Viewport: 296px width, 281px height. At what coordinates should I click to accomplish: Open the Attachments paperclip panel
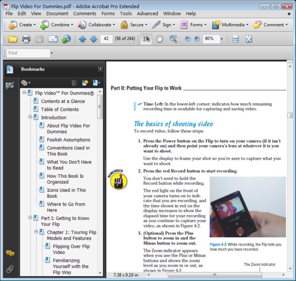click(10, 269)
